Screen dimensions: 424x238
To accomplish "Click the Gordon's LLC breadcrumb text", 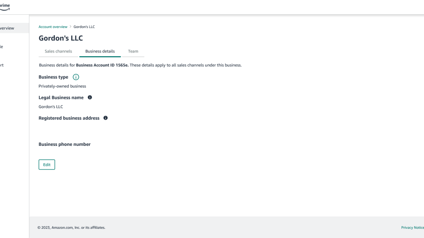I will (84, 27).
